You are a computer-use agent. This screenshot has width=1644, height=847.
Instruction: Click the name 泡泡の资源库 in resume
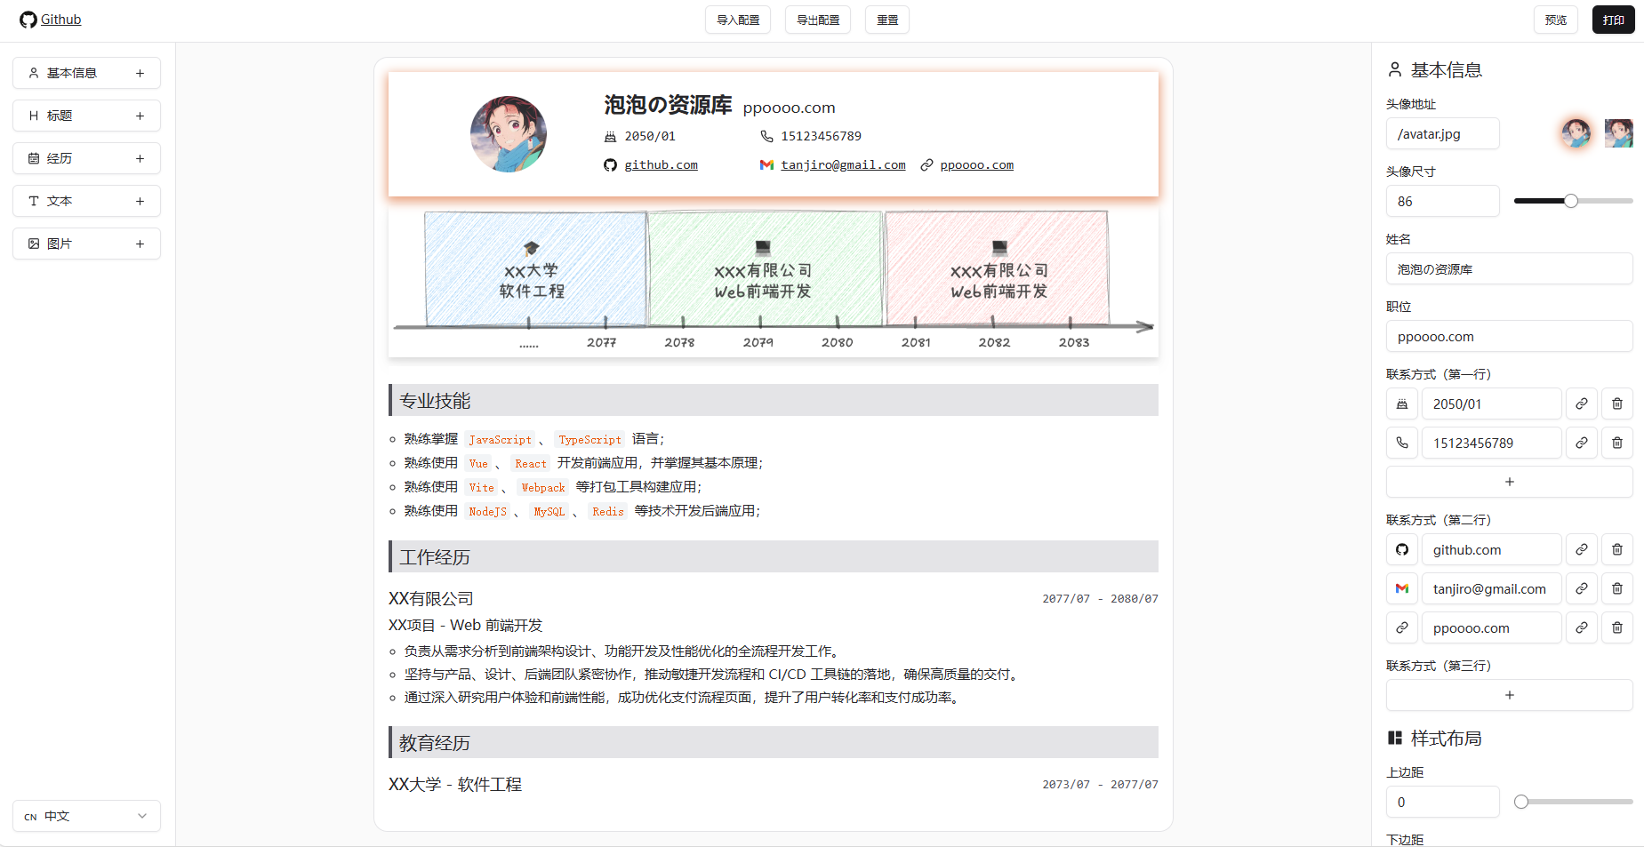pos(668,105)
